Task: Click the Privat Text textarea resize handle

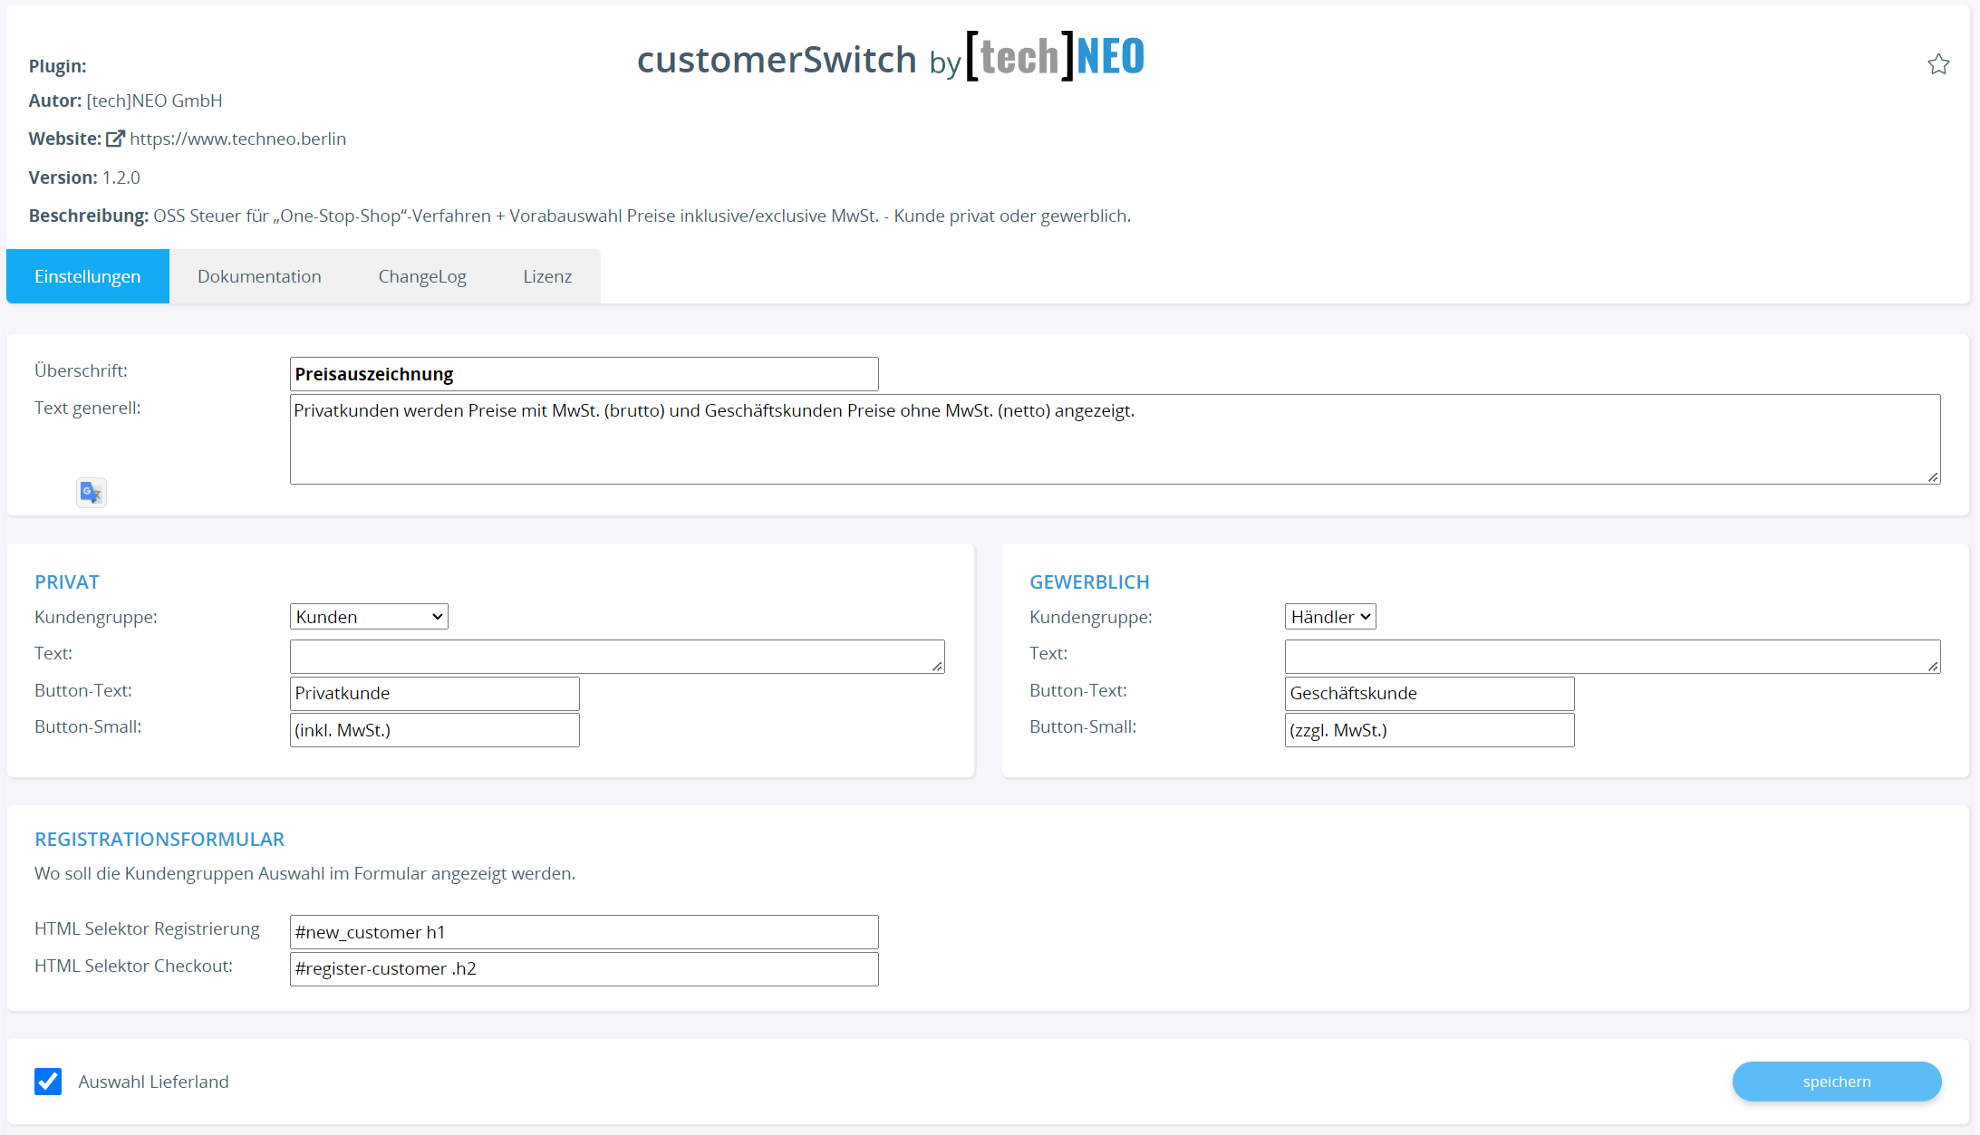Action: 937,667
